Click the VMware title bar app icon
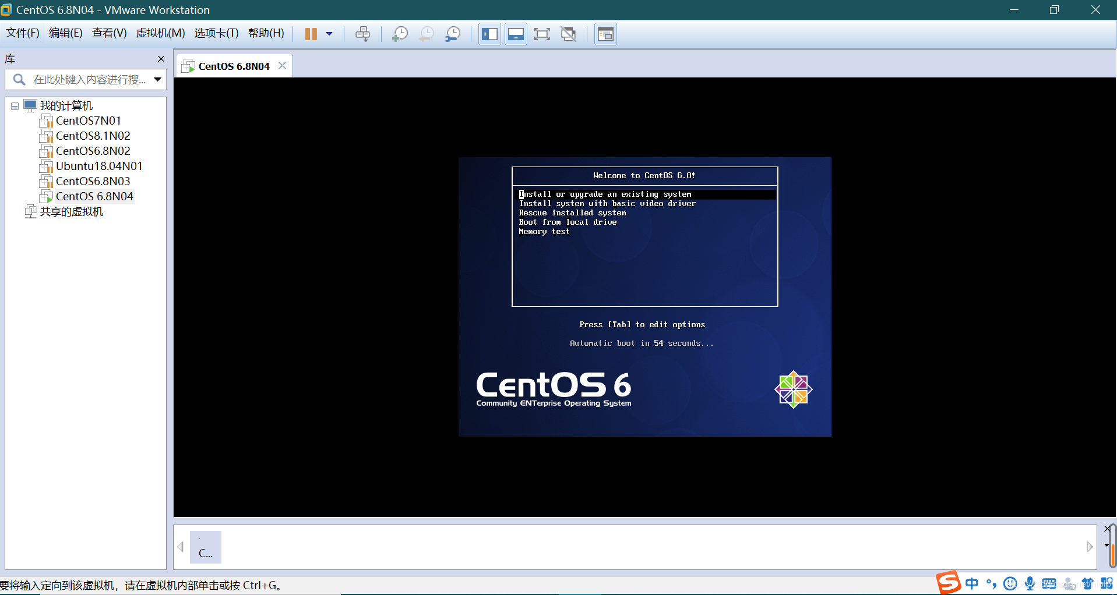 (x=6, y=10)
